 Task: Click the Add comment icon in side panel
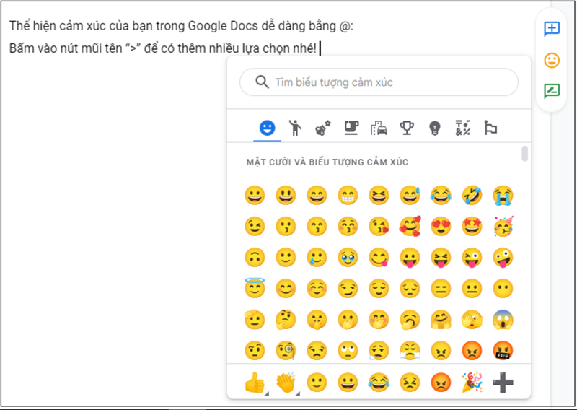pyautogui.click(x=552, y=28)
